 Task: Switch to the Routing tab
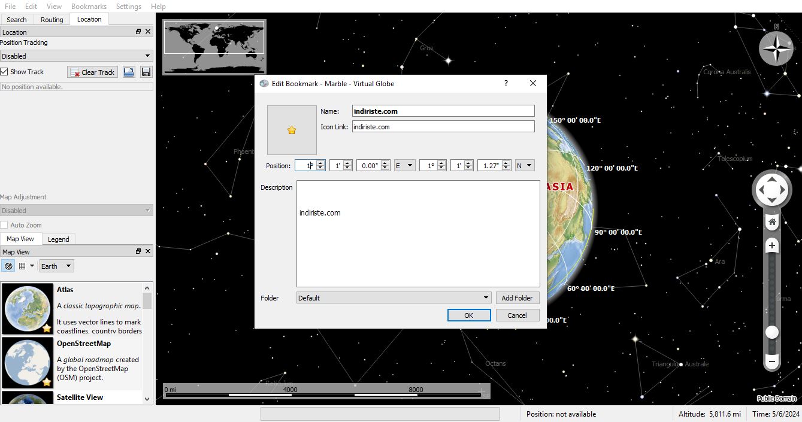coord(52,20)
